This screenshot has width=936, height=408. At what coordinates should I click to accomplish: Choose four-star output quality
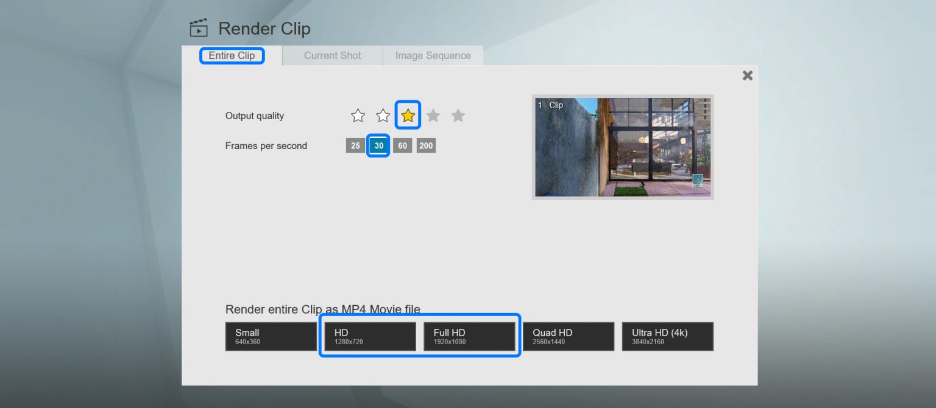coord(433,115)
